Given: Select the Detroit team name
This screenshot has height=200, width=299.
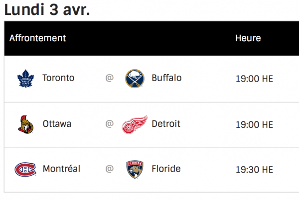Looking at the screenshot, I should pyautogui.click(x=166, y=124).
